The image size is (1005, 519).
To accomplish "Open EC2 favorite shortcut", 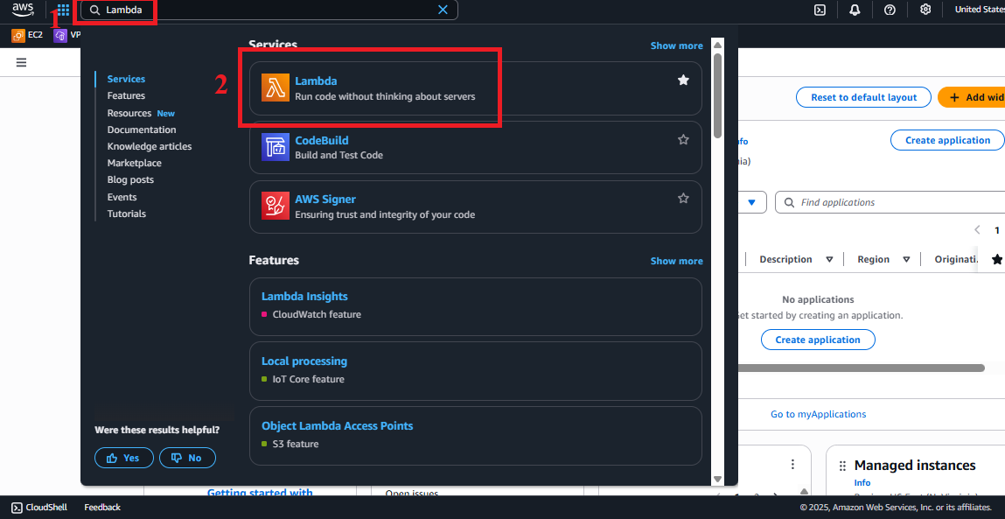I will (x=27, y=35).
